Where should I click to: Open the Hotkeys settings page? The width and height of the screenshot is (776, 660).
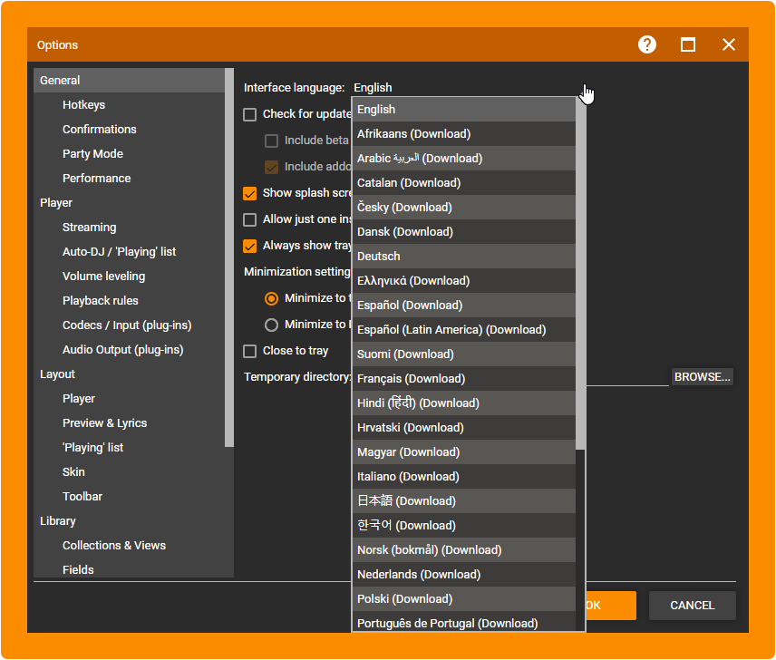point(83,105)
